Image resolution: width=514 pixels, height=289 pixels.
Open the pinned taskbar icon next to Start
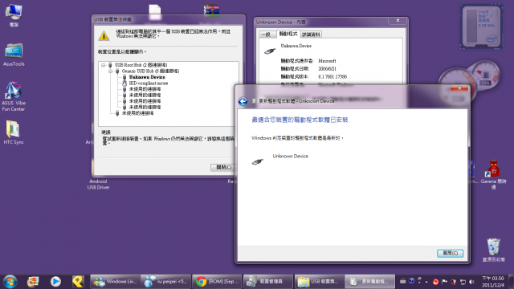(x=33, y=282)
